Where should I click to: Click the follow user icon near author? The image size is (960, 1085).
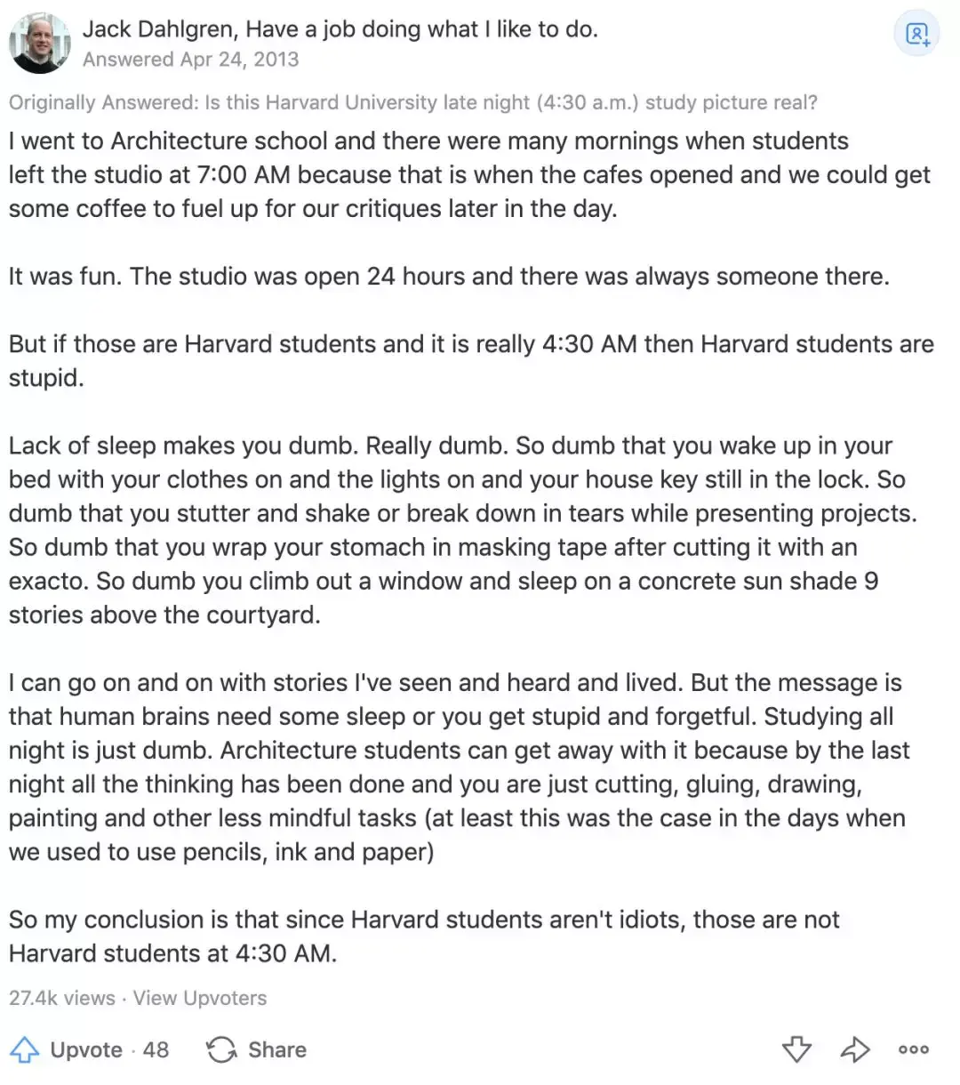coord(916,35)
